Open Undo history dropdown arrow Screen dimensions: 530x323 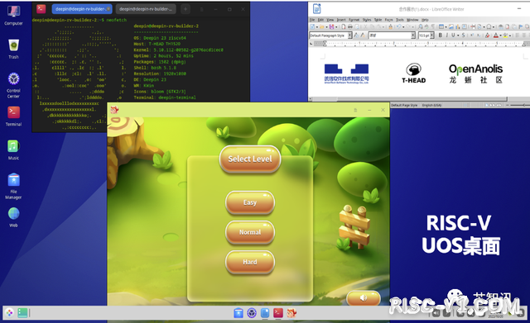tap(403, 27)
